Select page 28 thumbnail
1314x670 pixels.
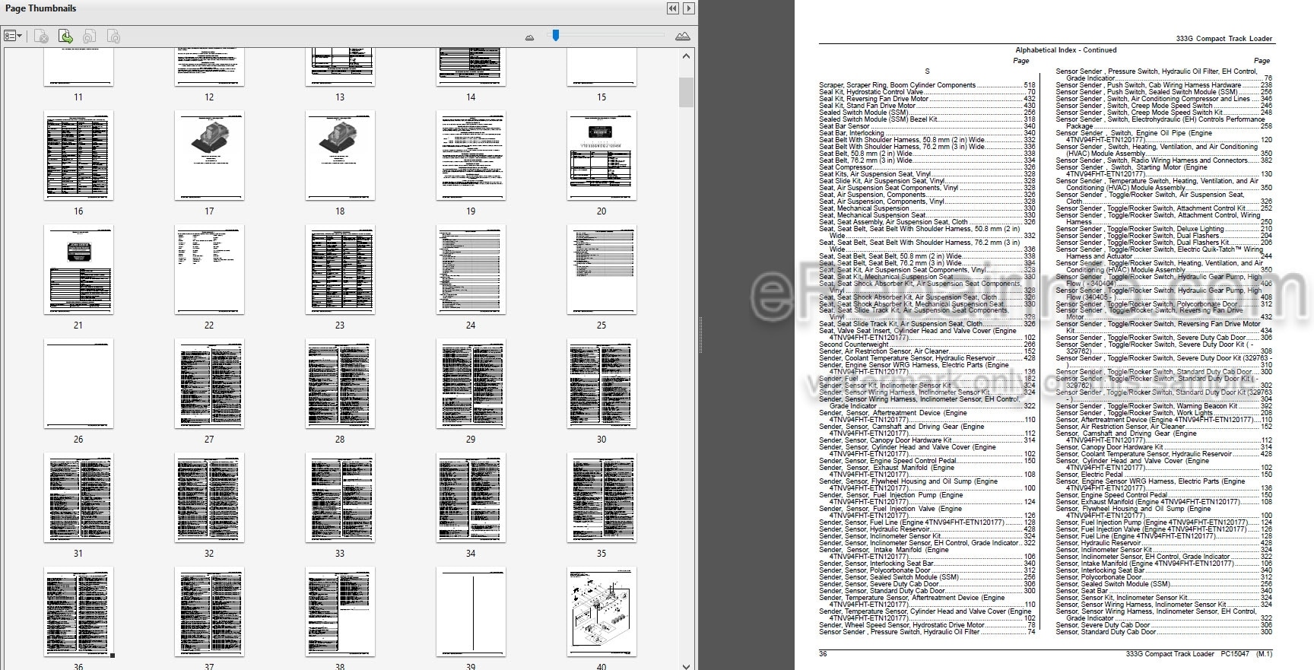pos(340,383)
